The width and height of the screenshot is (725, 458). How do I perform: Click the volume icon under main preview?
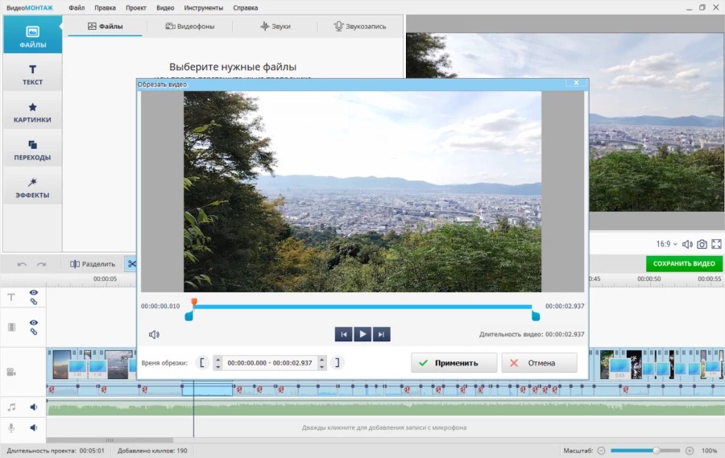(688, 244)
